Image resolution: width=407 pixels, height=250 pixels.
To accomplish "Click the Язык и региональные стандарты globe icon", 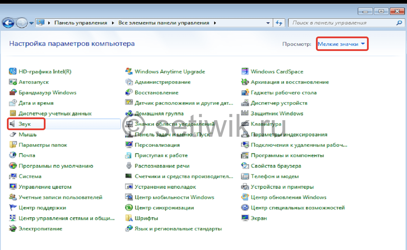I will (x=129, y=229).
